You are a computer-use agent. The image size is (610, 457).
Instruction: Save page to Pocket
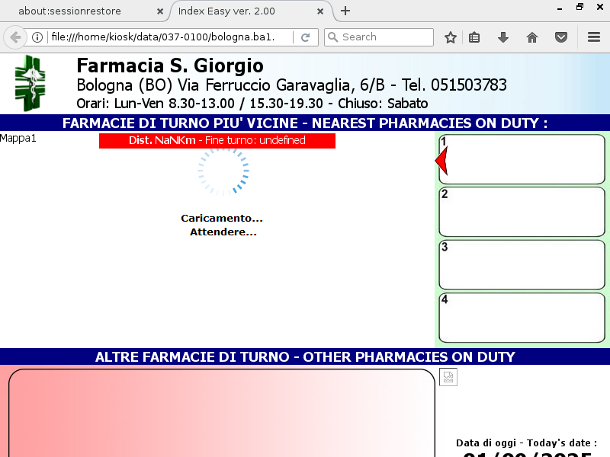click(x=560, y=37)
